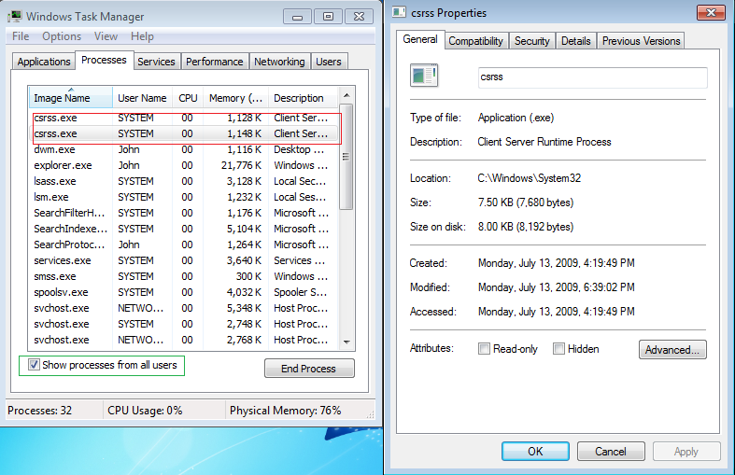Open the Compatibility tab in csrss Properties
Viewport: 735px width, 475px height.
coord(475,41)
